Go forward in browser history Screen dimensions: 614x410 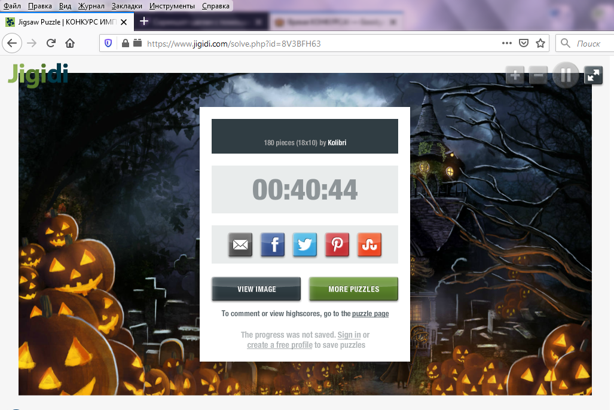pos(32,43)
